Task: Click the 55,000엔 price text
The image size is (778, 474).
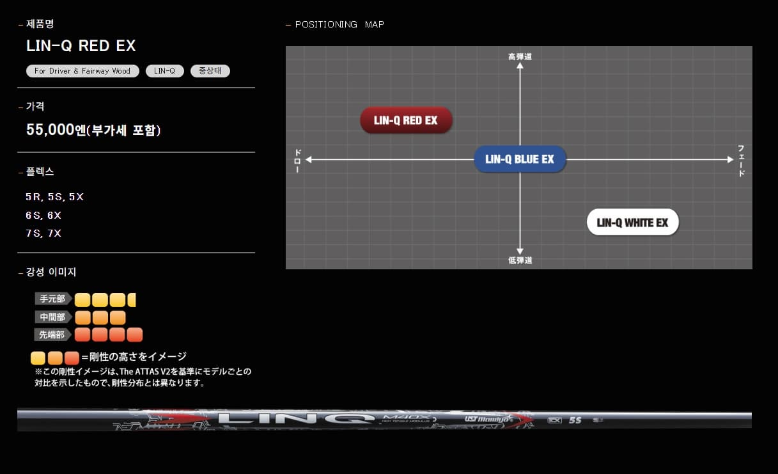Action: (x=93, y=130)
